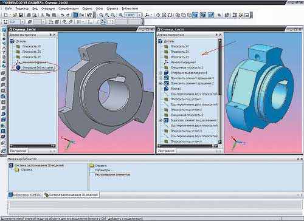This screenshot has height=221, width=304.
Task: Create a new document with the toolbar icon
Action: pos(6,15)
